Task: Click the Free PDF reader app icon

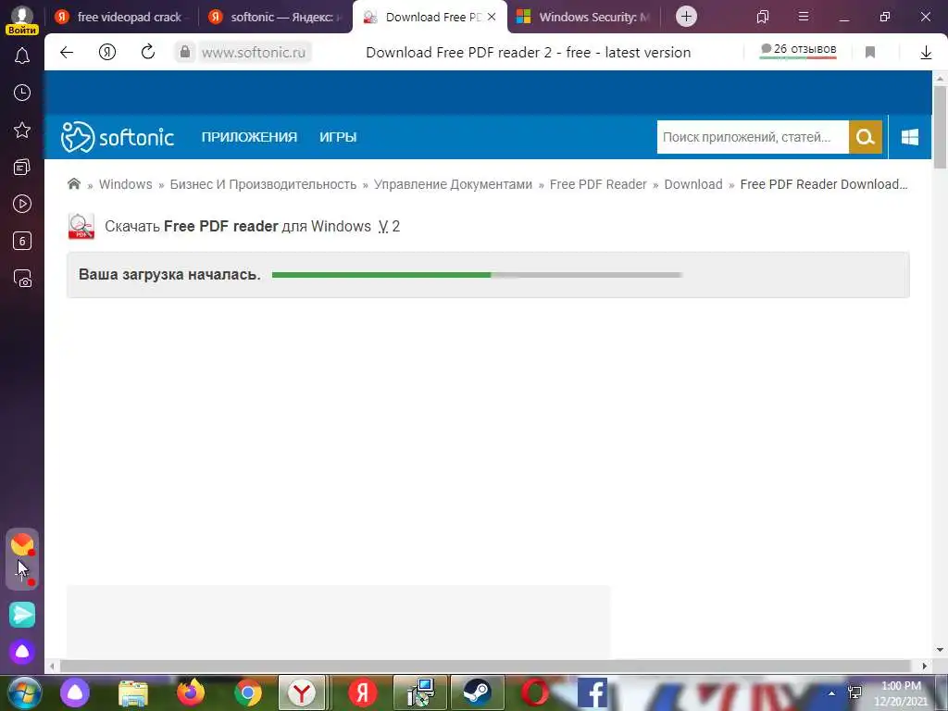Action: click(81, 226)
